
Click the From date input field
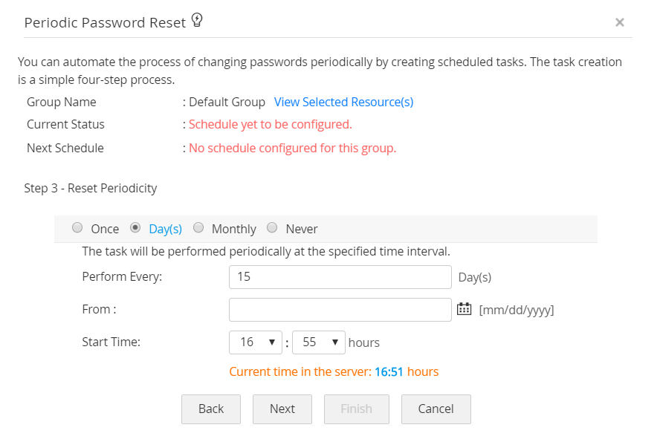tap(340, 310)
